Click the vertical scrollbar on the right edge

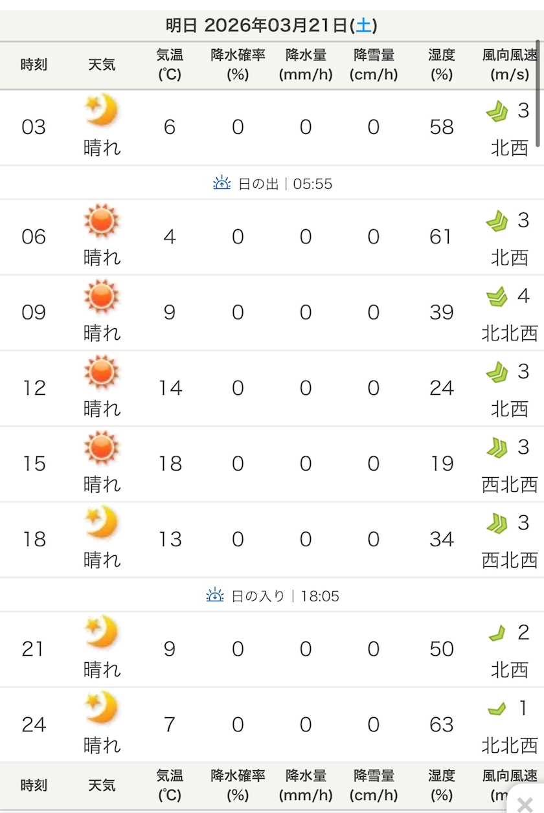click(538, 91)
